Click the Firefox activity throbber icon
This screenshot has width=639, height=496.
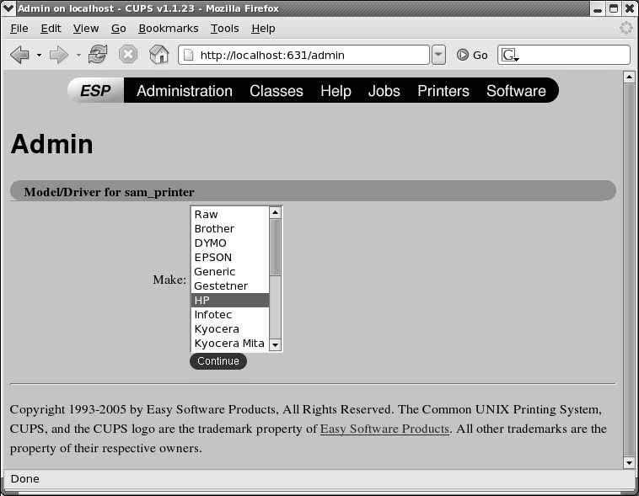626,28
